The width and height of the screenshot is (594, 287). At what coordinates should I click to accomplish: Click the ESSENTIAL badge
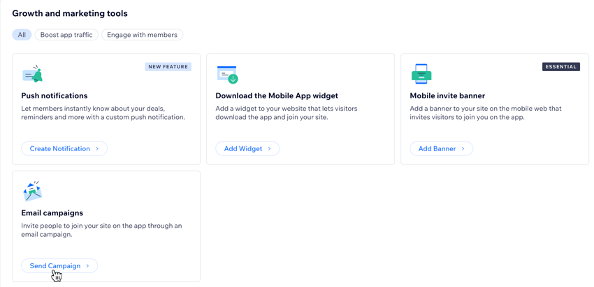point(561,67)
